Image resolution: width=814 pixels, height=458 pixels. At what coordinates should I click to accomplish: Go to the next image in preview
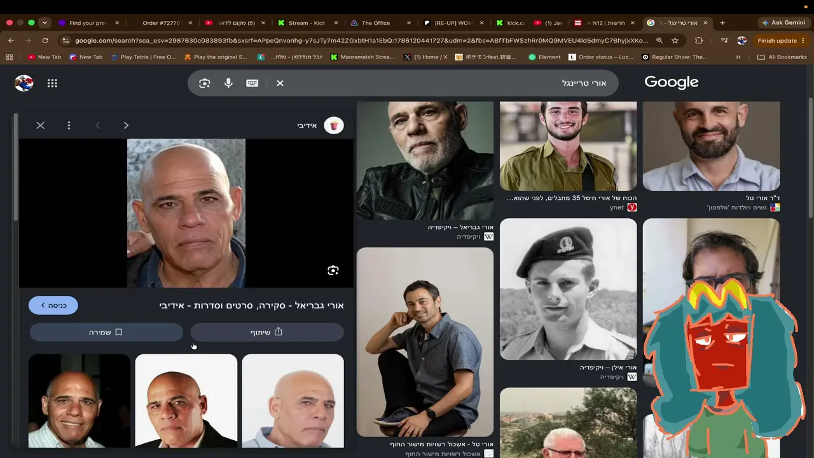pos(126,125)
